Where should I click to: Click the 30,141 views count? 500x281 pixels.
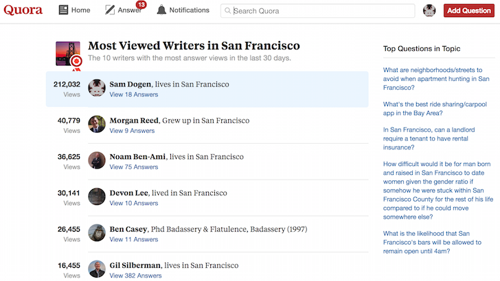(x=69, y=193)
